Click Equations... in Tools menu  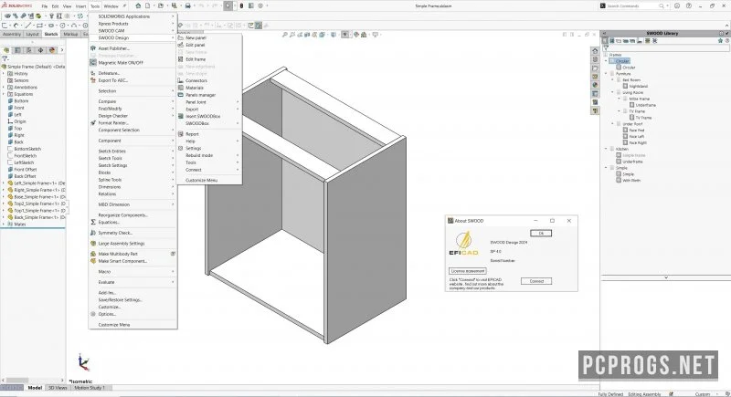(x=109, y=223)
